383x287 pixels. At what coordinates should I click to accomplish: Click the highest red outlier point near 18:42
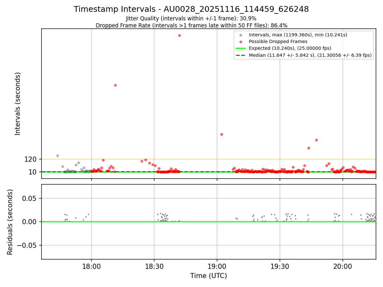click(179, 35)
